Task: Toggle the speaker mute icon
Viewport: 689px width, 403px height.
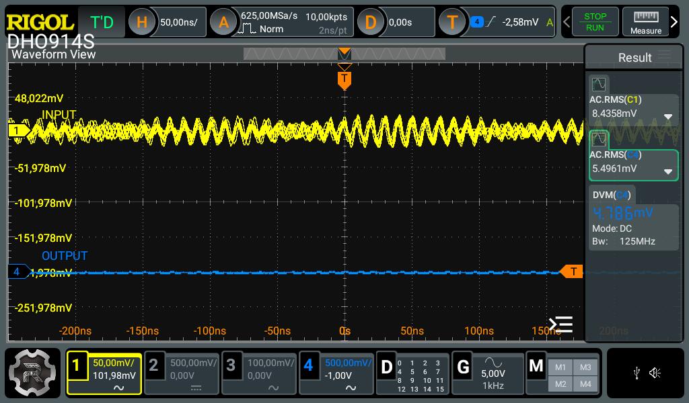Action: (x=655, y=373)
